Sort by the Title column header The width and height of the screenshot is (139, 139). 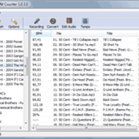(119, 33)
